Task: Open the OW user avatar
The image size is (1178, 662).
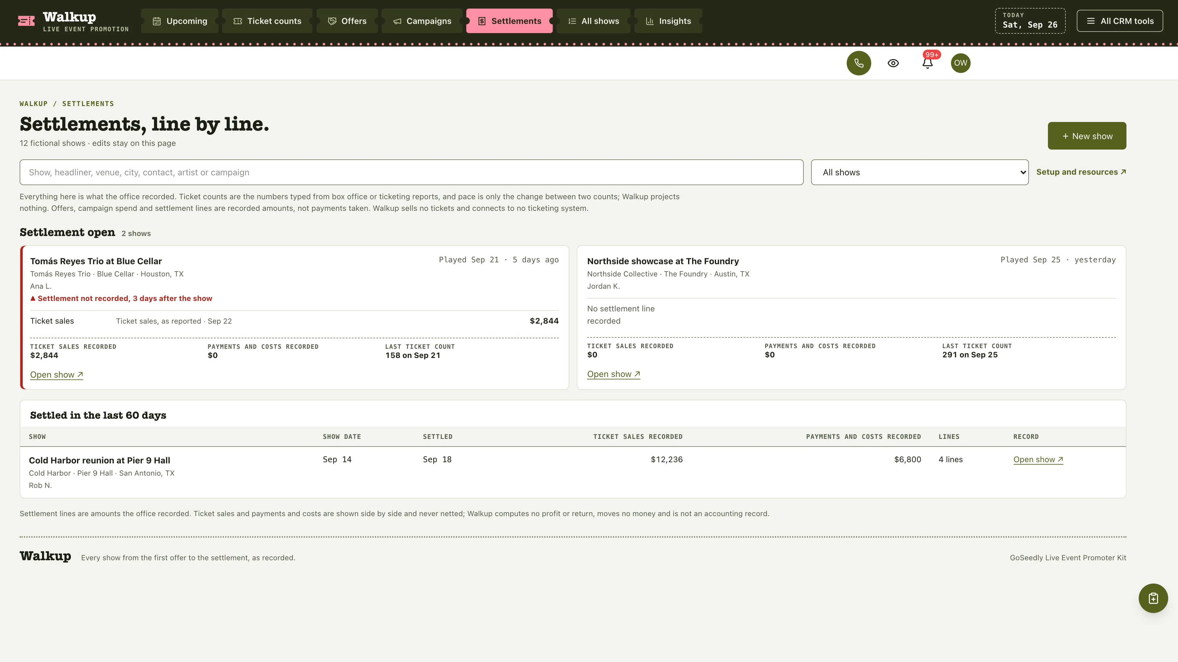Action: click(x=960, y=63)
